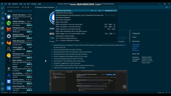Click the Other category tag
The width and height of the screenshot is (171, 96).
pos(134,37)
